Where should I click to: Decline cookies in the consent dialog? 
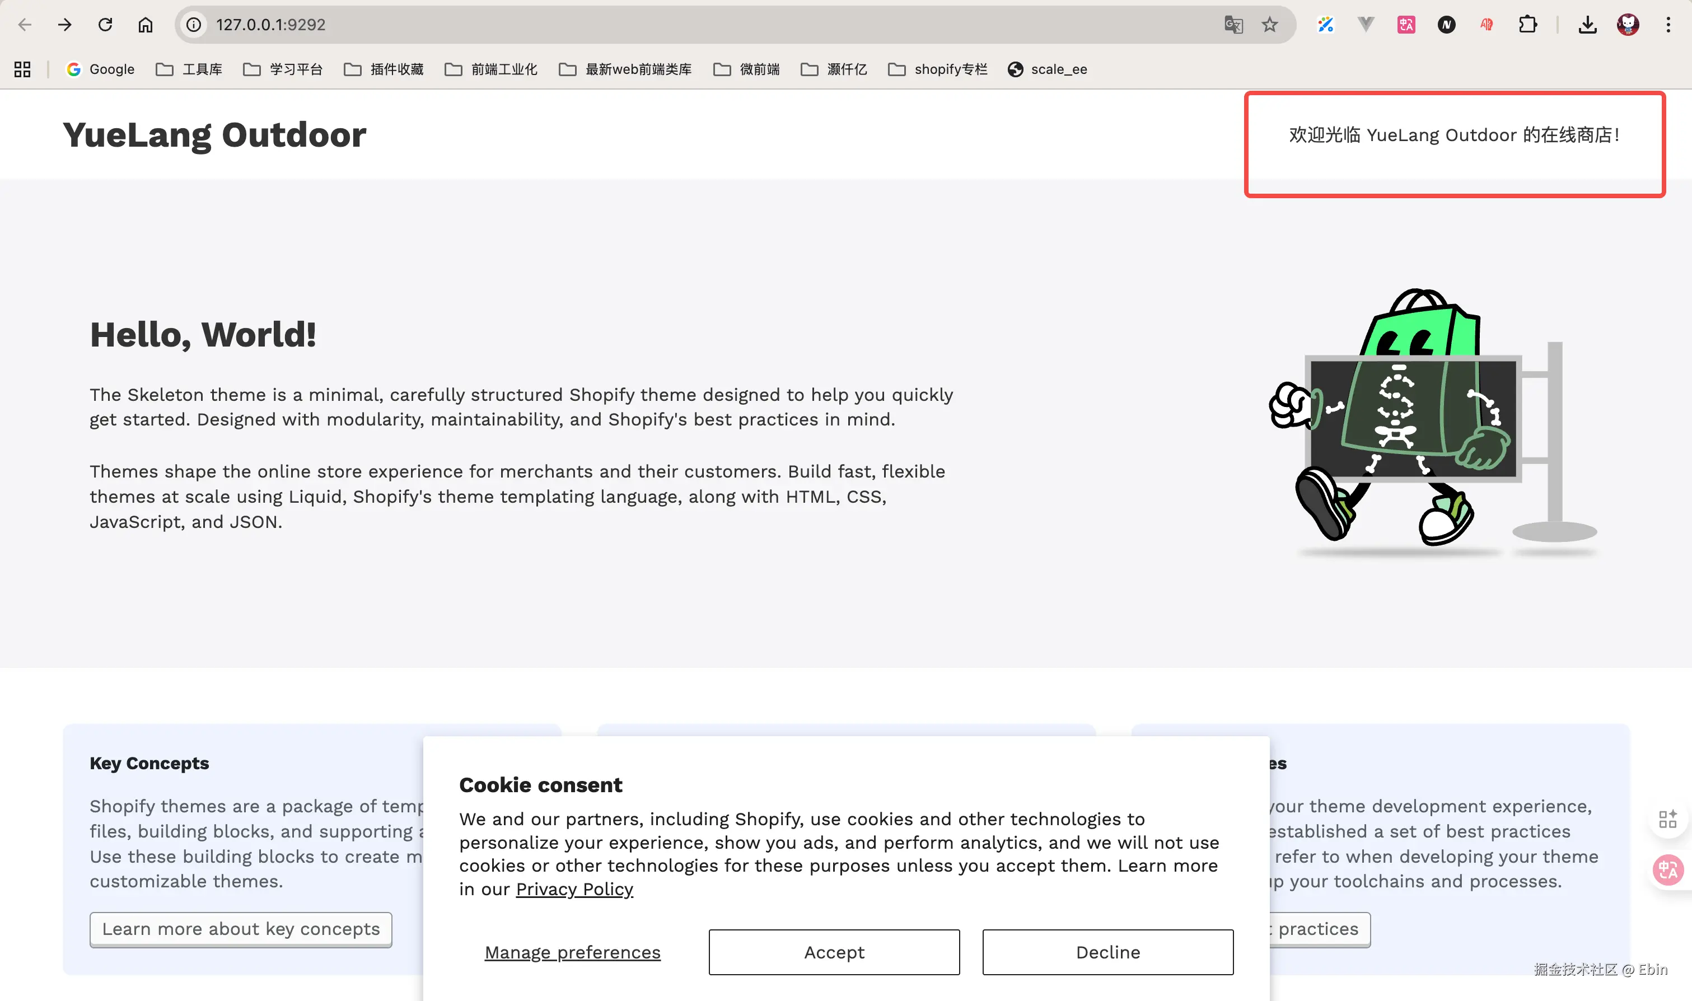pyautogui.click(x=1107, y=952)
